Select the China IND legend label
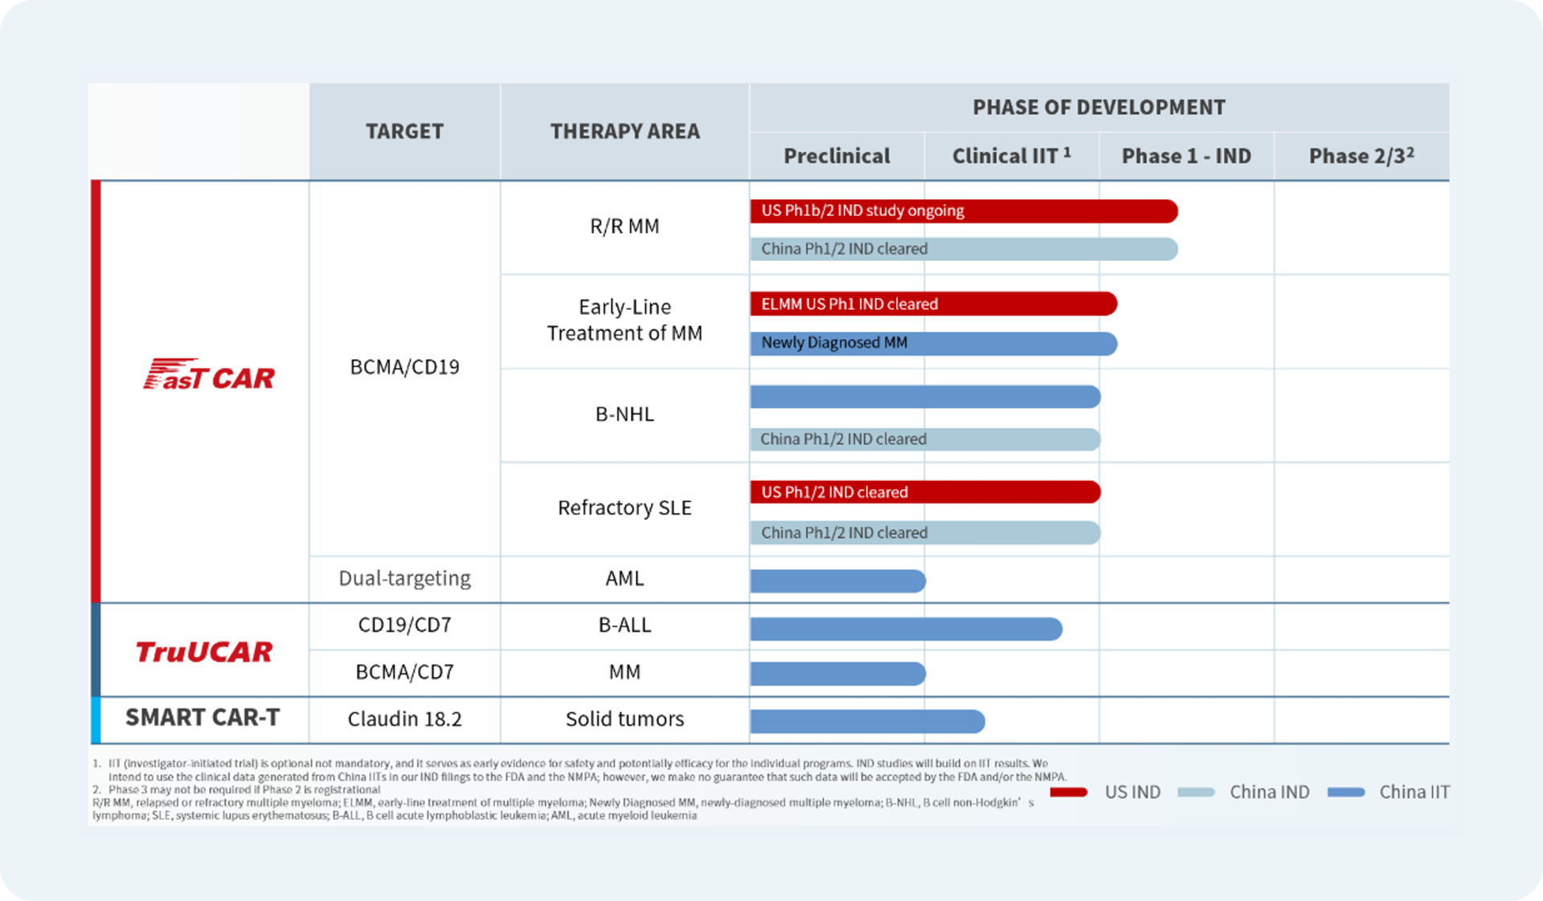This screenshot has width=1543, height=901. point(1270,792)
